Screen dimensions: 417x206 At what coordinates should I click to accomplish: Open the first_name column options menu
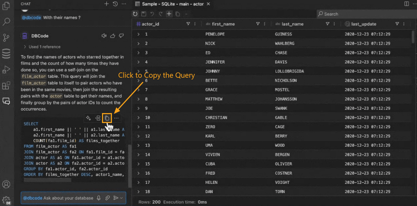click(264, 24)
